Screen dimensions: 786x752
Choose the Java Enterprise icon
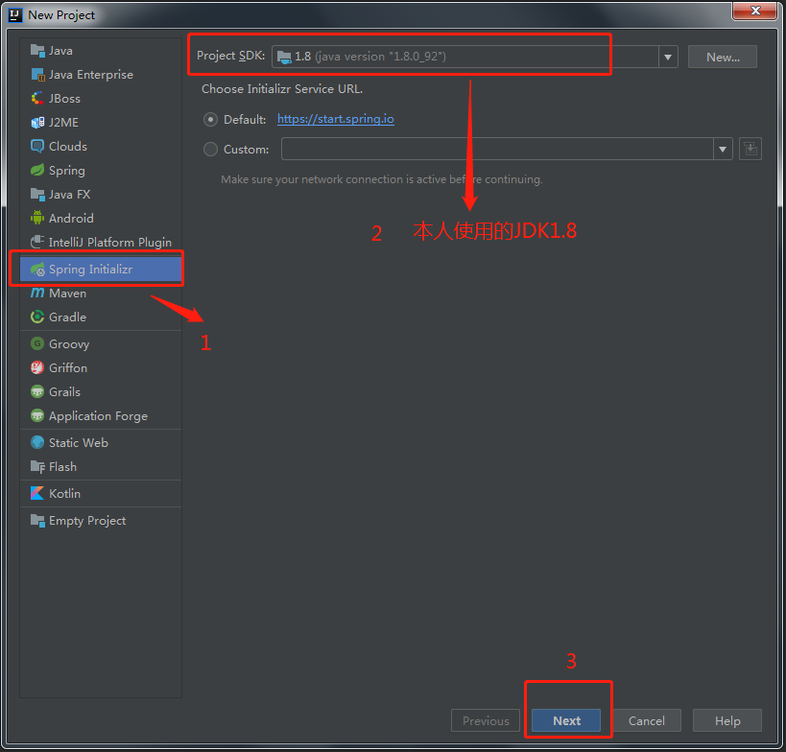pyautogui.click(x=37, y=75)
